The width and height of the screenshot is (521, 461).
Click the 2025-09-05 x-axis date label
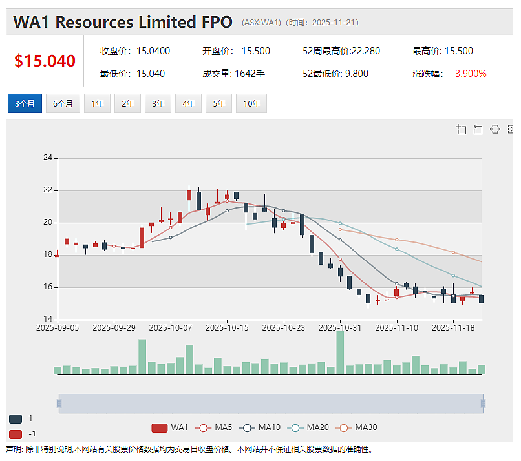pyautogui.click(x=58, y=328)
